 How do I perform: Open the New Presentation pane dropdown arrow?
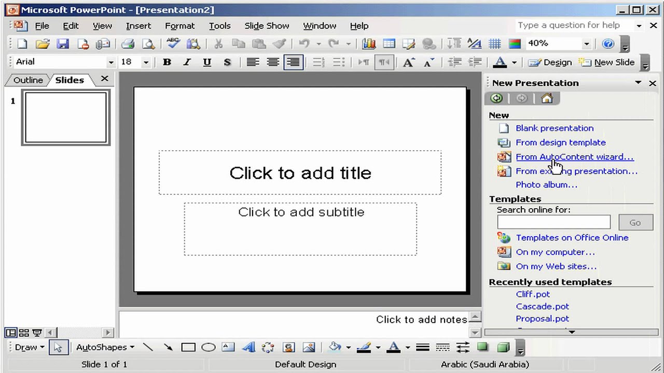coord(638,83)
